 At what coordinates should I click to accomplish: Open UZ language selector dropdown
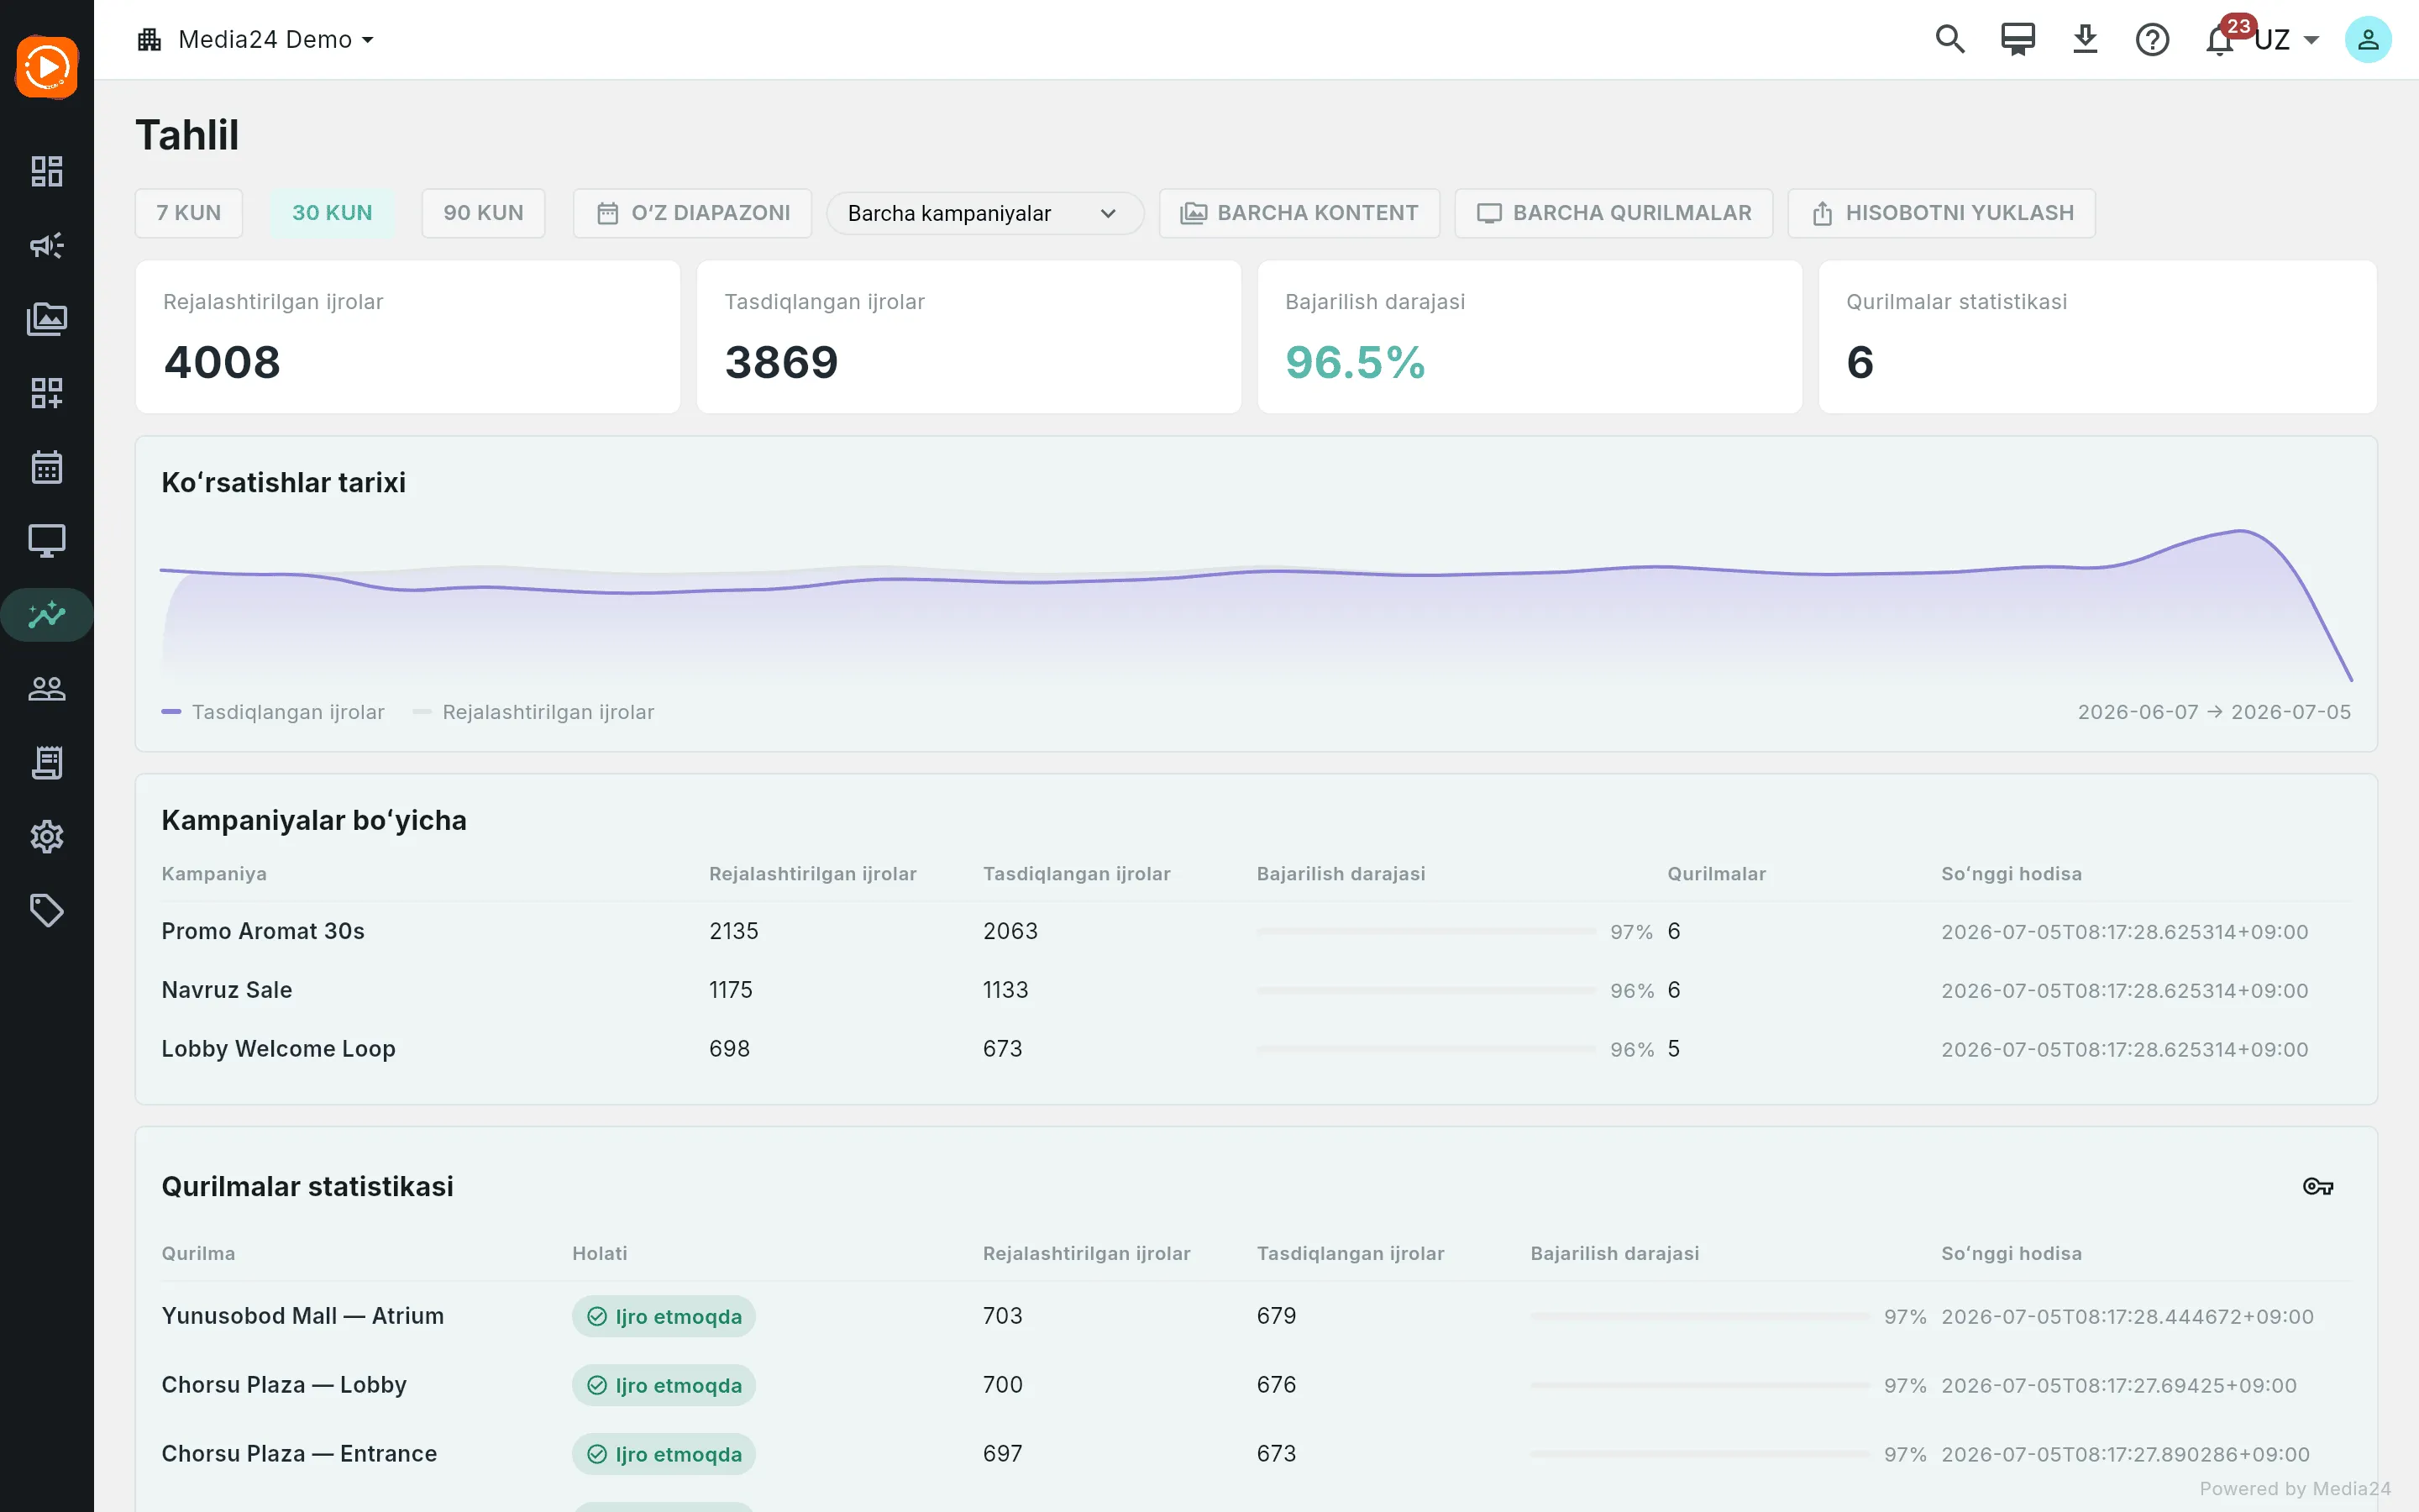pos(2286,40)
